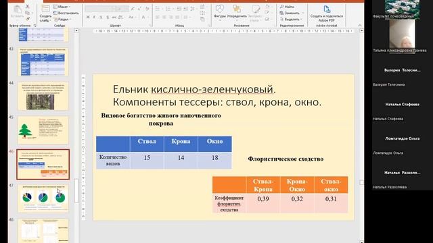Click the shape fill icon
Image resolution: width=433 pixels, height=243 pixels.
click(x=267, y=7)
